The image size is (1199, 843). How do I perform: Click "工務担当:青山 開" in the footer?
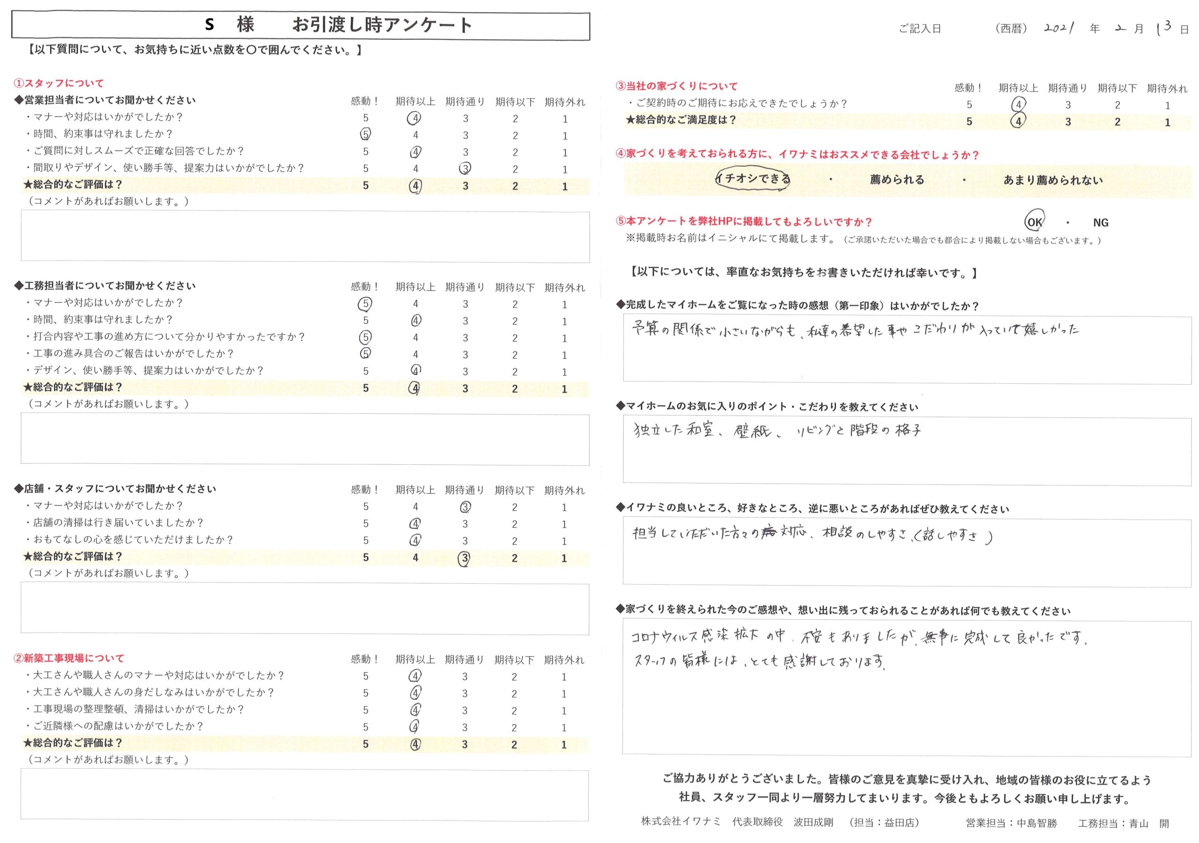pos(1124,824)
